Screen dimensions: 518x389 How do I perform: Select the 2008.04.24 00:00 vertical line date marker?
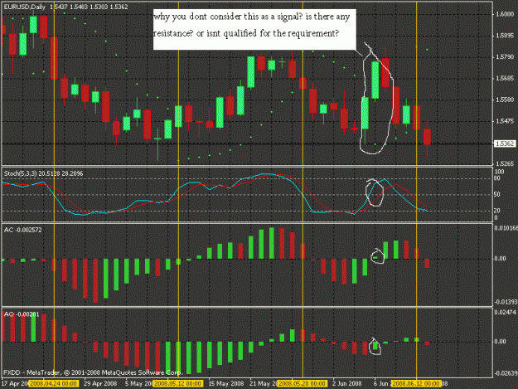pos(54,384)
